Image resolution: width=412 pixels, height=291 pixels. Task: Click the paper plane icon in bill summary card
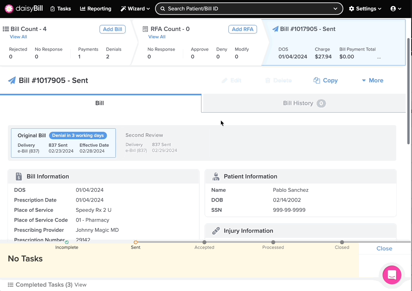click(275, 29)
